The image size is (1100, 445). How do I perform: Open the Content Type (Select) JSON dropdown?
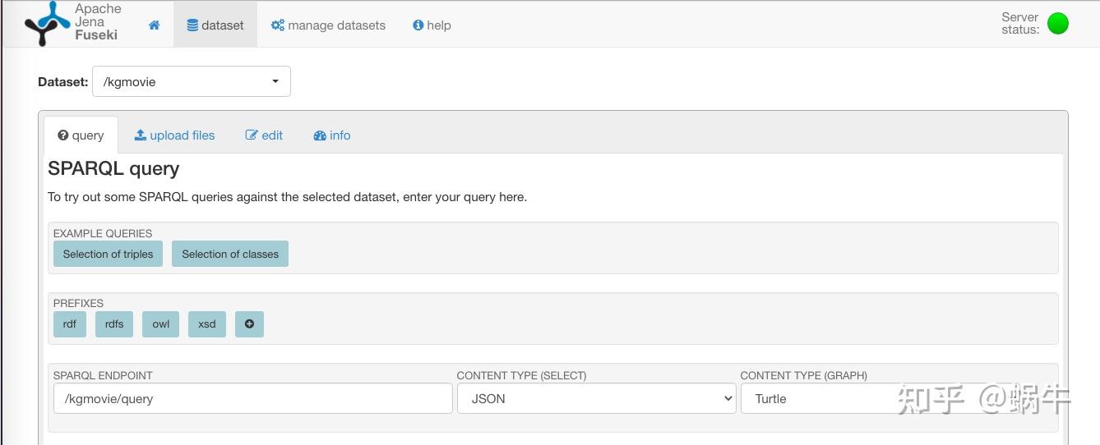(x=596, y=398)
